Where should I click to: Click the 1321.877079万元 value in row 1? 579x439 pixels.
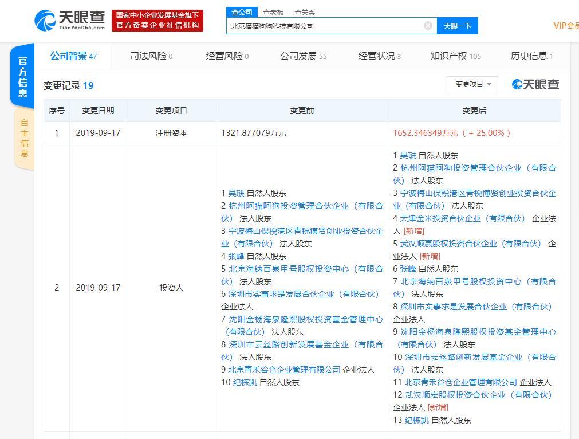tap(254, 133)
